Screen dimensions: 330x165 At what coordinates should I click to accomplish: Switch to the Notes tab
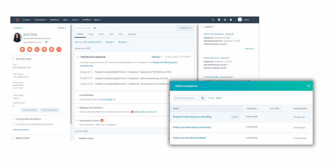click(91, 34)
